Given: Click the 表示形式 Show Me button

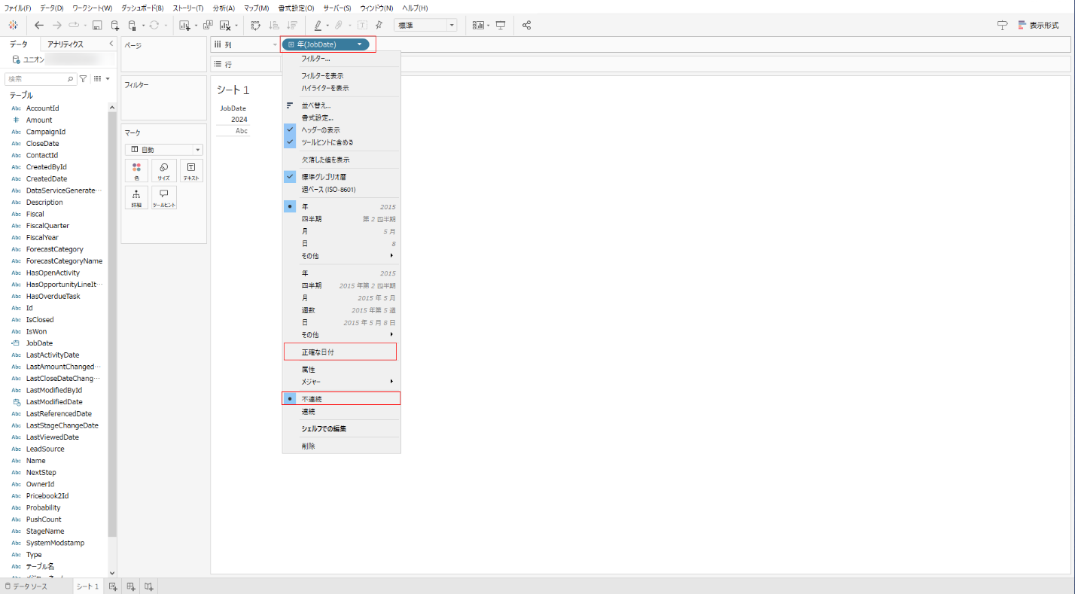Looking at the screenshot, I should click(1038, 26).
